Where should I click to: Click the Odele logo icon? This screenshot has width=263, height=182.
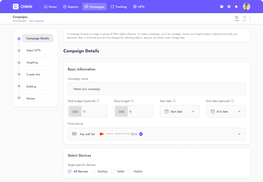[x=15, y=6]
